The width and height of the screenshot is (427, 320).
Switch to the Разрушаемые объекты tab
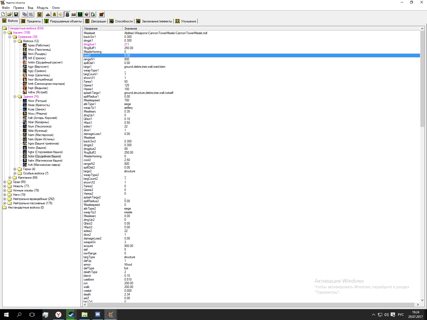(63, 21)
